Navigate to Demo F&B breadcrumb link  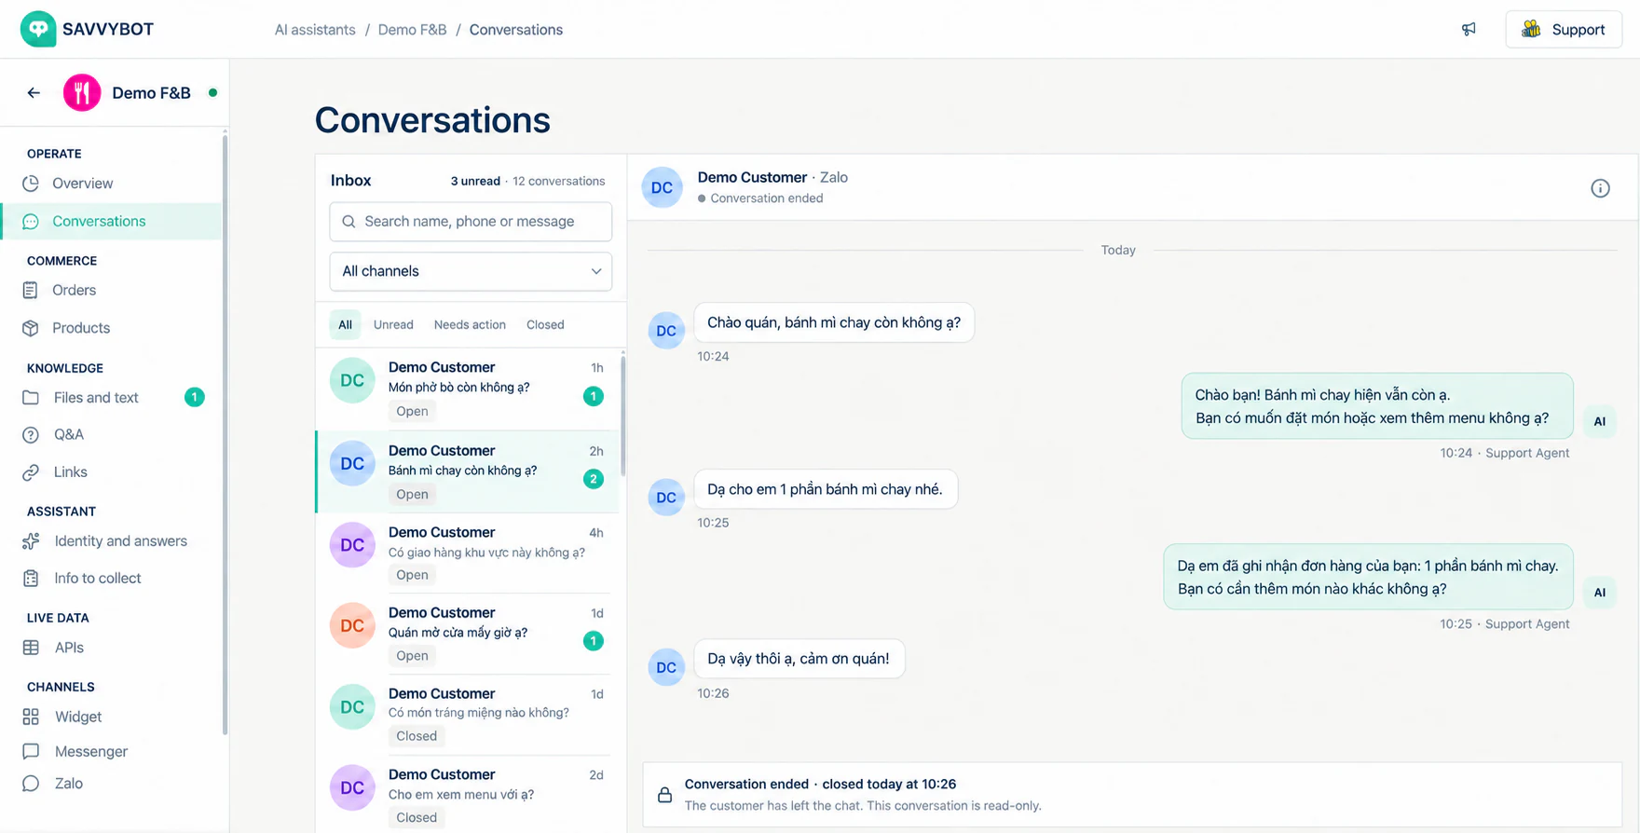click(x=412, y=30)
